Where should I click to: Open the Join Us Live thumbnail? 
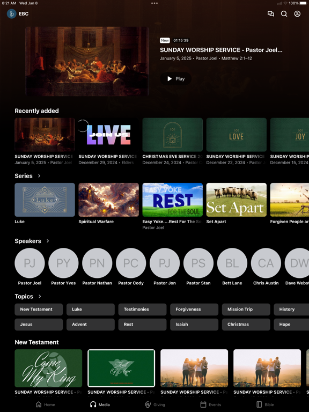tap(108, 135)
